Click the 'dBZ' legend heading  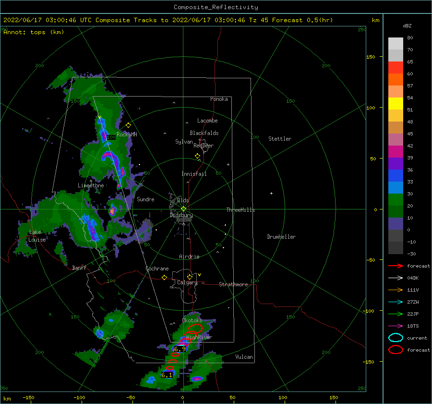[x=407, y=25]
